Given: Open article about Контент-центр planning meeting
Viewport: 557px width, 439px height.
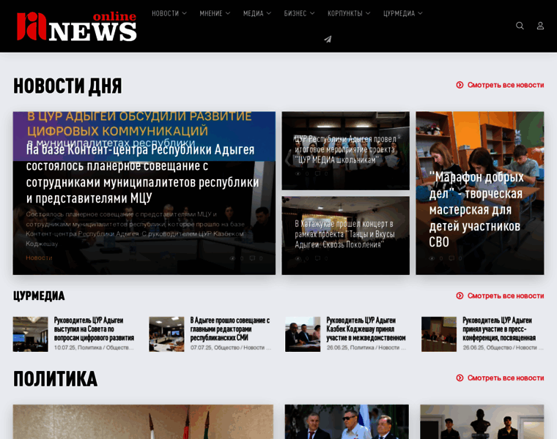Looking at the screenshot, I should [142, 173].
